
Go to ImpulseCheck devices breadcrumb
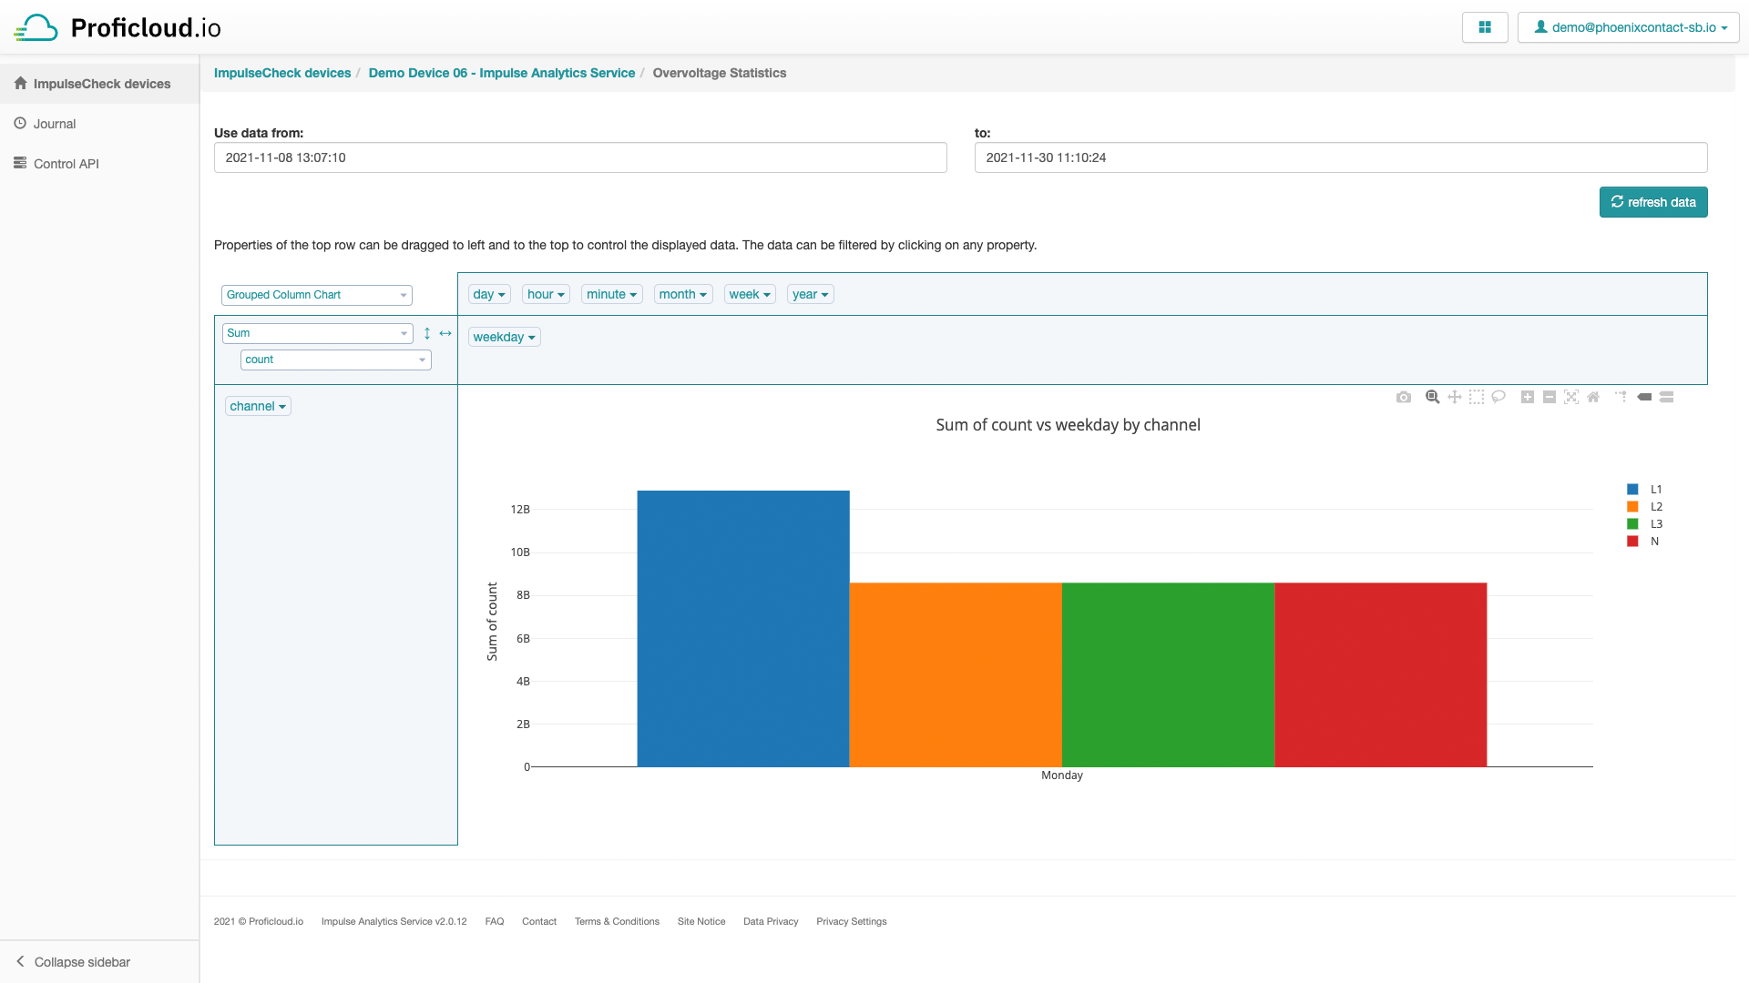(x=282, y=73)
